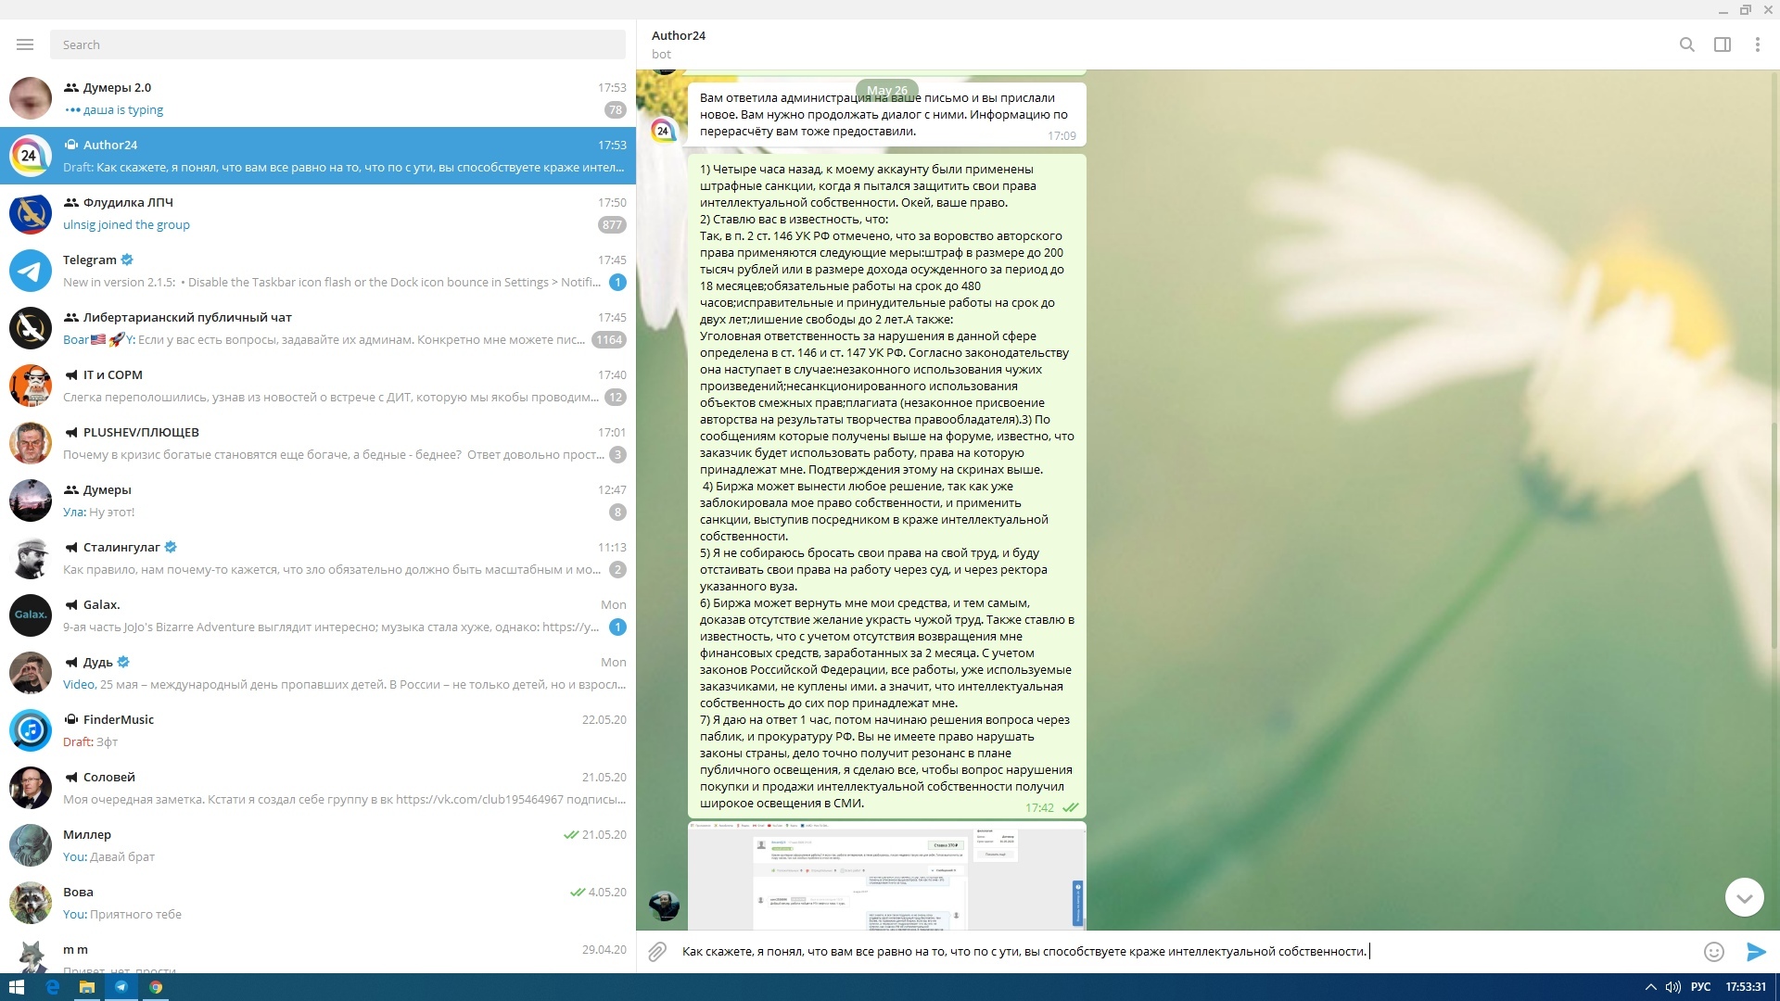This screenshot has height=1001, width=1780.
Task: Open Флудилка ЛПЧ group chat
Action: 318,213
